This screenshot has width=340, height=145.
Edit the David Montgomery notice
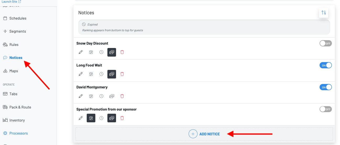(x=81, y=96)
